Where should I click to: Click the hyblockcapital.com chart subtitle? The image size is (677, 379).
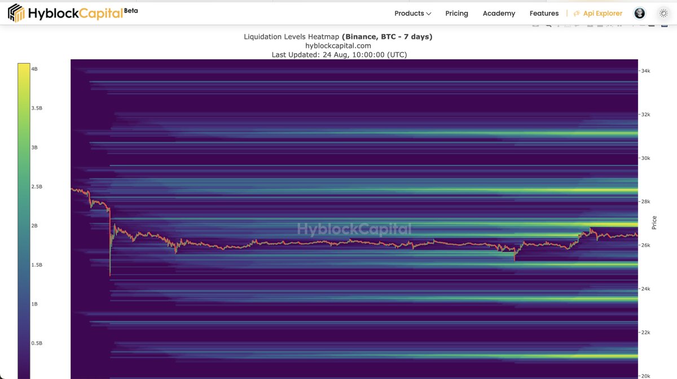point(338,46)
